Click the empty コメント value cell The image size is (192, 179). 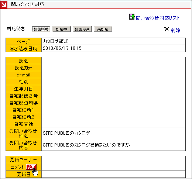[x=113, y=167]
